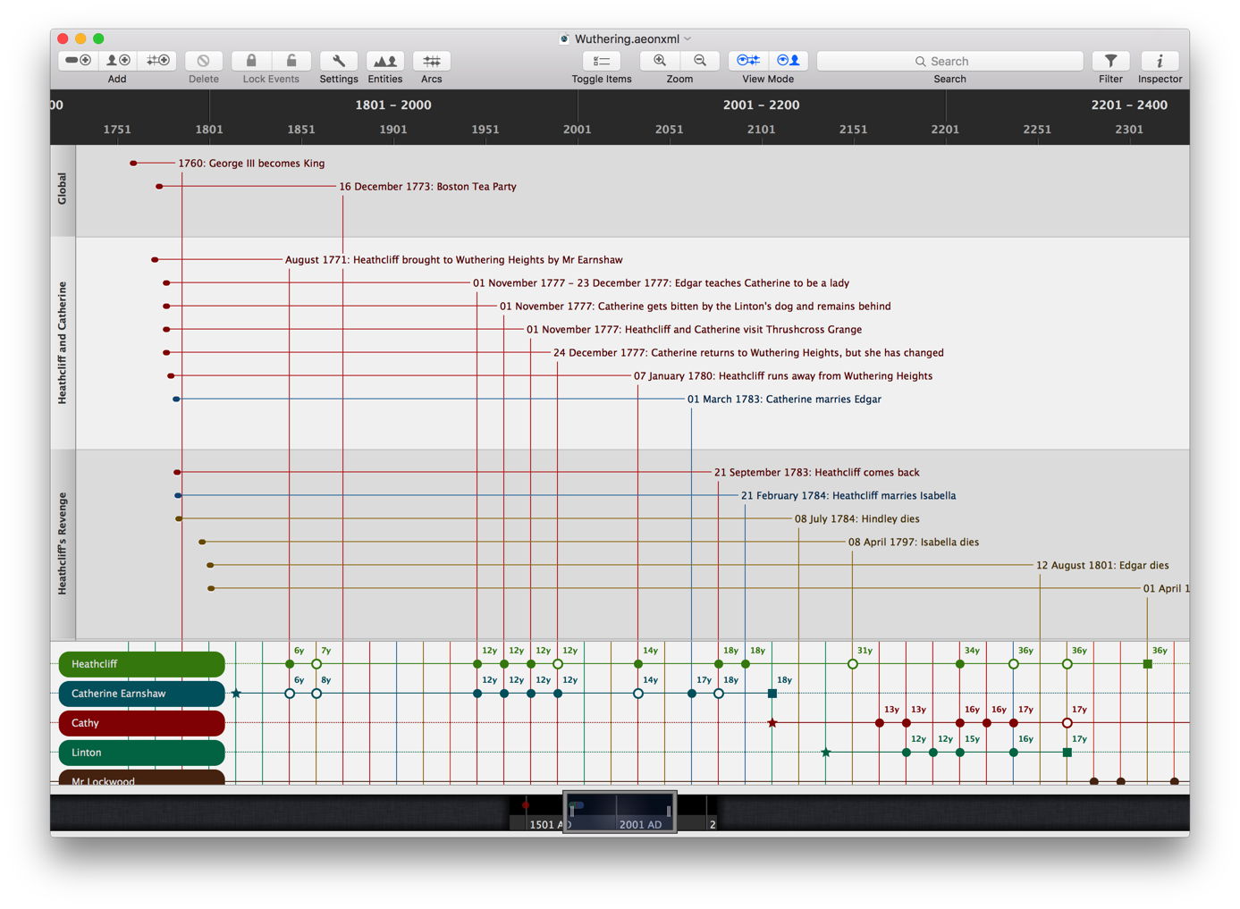The image size is (1240, 909).
Task: Open the Arcs toolbar icon
Action: [x=432, y=61]
